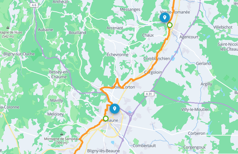Click the Agencourt village label
The image size is (238, 154).
pyautogui.click(x=189, y=37)
